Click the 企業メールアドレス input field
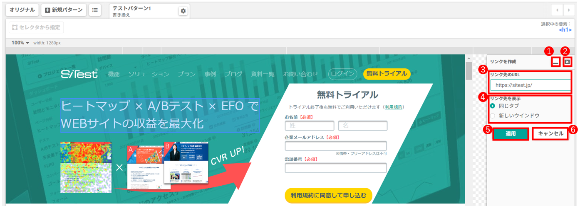This screenshot has height=206, width=585. 336,146
